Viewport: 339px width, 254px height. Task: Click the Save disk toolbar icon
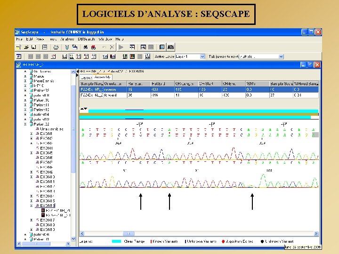click(33, 47)
